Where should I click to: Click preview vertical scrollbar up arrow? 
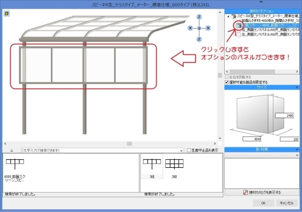point(220,12)
